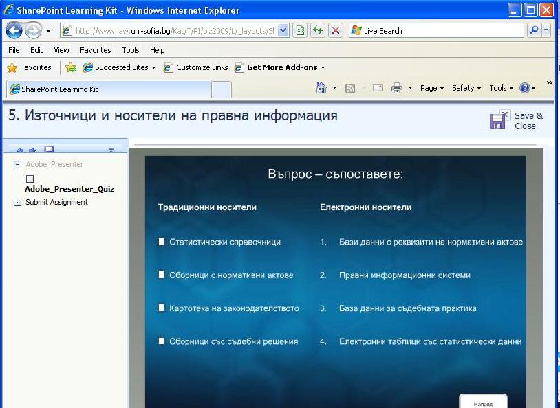Click the Favorites star icon
560x408 pixels.
[12, 67]
